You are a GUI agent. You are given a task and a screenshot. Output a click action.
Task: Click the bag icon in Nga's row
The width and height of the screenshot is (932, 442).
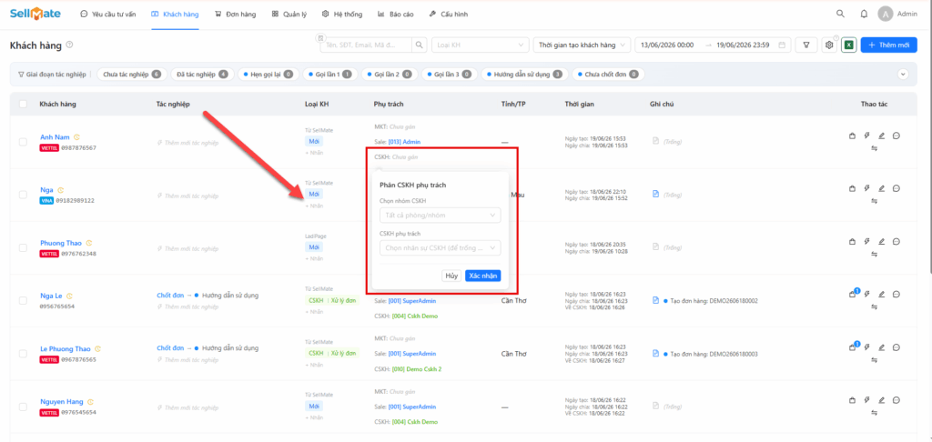pyautogui.click(x=852, y=189)
